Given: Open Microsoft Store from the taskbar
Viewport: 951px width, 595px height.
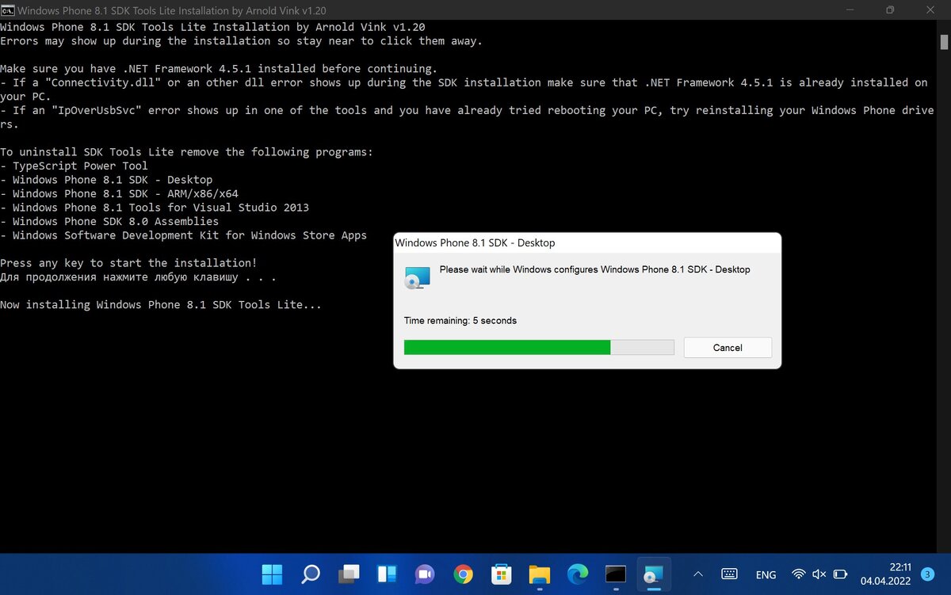Looking at the screenshot, I should tap(502, 574).
